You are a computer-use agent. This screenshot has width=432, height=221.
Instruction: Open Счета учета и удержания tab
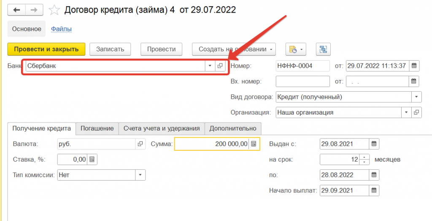pos(162,128)
